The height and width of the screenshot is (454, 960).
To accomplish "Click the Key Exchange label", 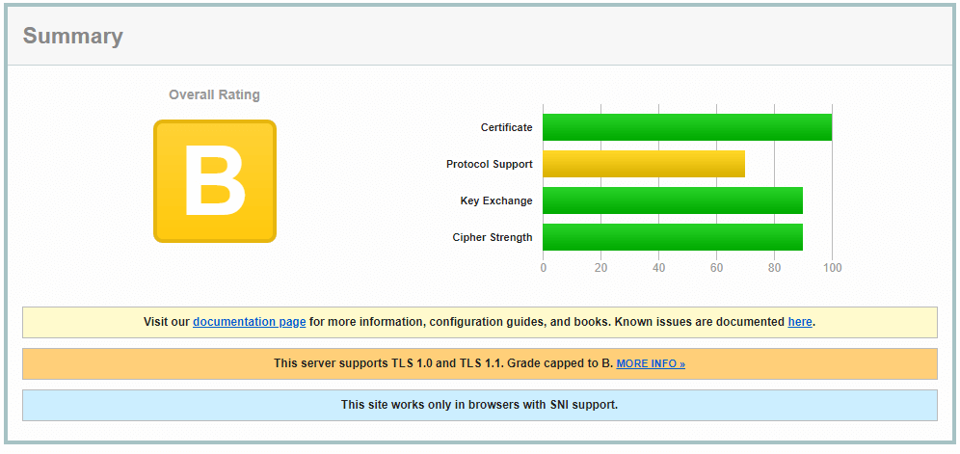I will point(496,200).
